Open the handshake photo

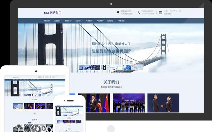pos(163,103)
